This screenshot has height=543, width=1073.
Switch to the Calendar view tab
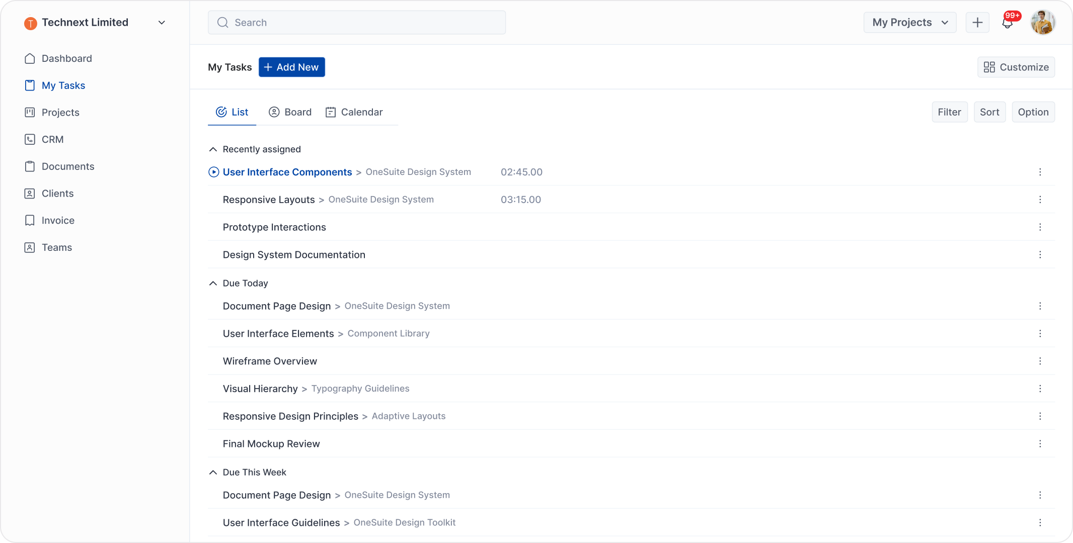tap(354, 112)
